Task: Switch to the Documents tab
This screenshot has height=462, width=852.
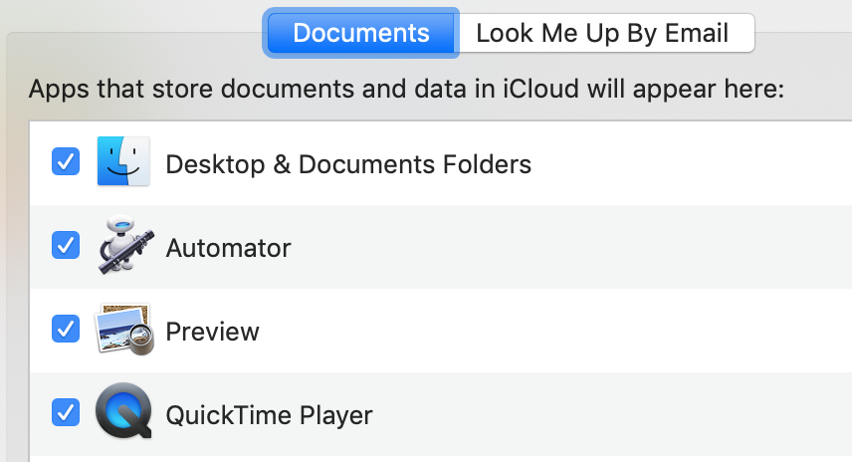Action: 361,33
